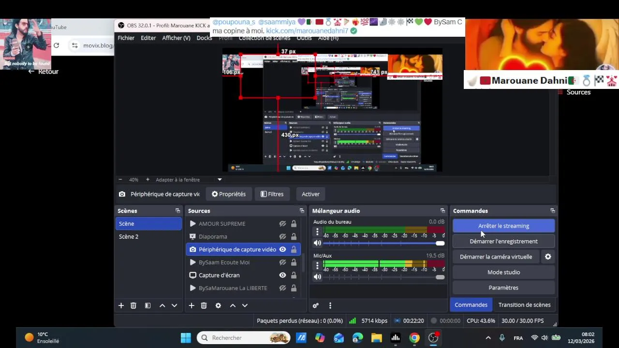The image size is (619, 348).
Task: Select Scène 2 in the scenes list
Action: [x=148, y=236]
